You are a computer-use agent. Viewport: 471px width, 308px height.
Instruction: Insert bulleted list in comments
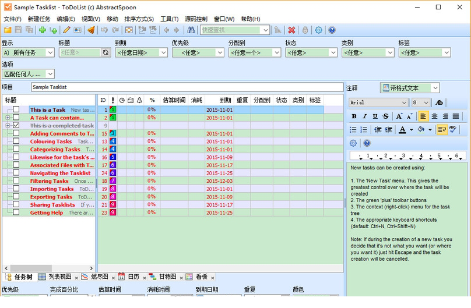click(353, 130)
